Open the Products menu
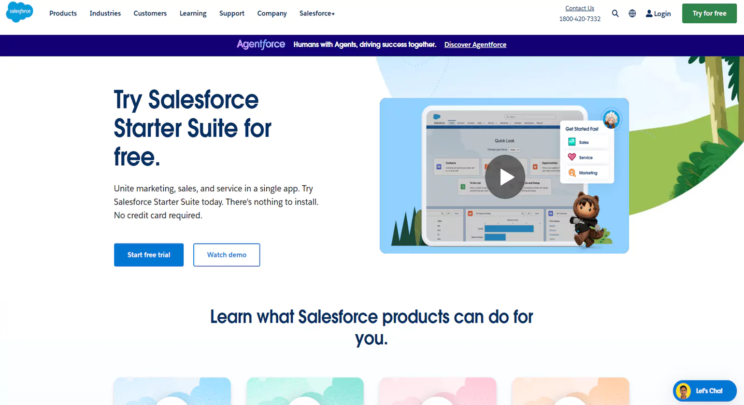The height and width of the screenshot is (405, 744). [63, 13]
